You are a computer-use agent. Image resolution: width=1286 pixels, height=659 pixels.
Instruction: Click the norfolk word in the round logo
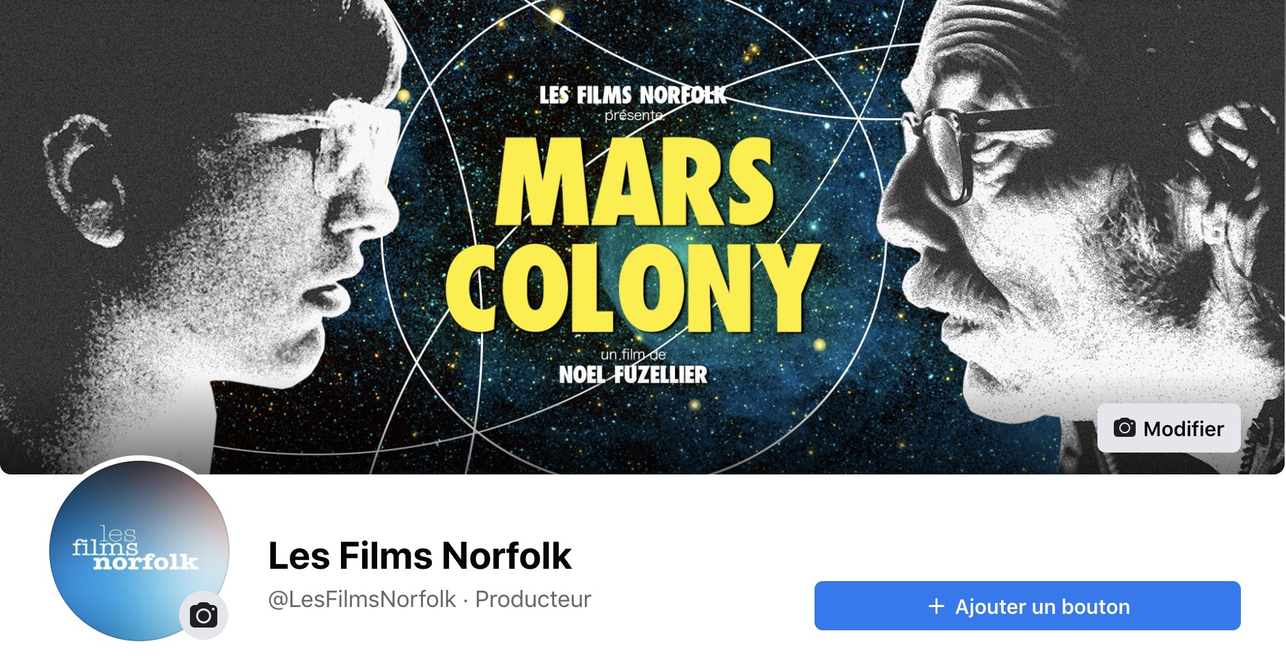pyautogui.click(x=146, y=562)
